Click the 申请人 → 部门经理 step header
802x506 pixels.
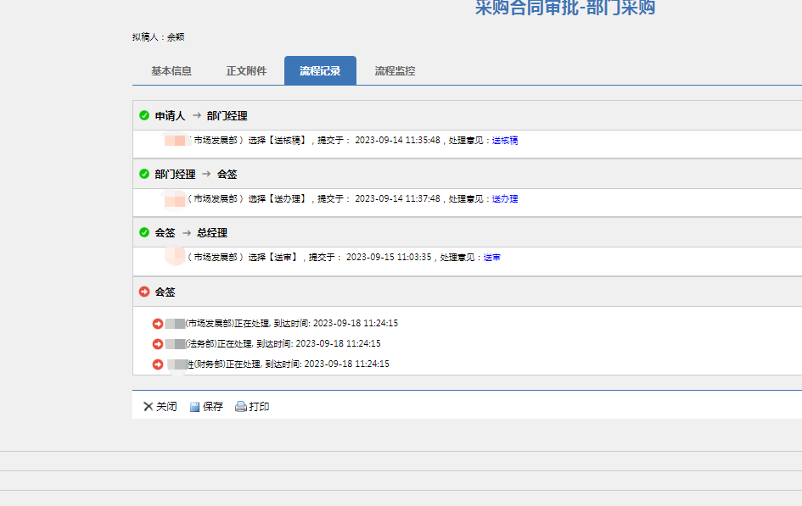pos(201,116)
